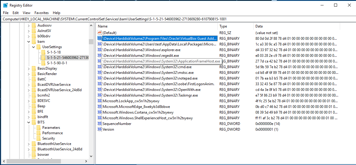The height and width of the screenshot is (165, 356).
Task: Collapse the BITS tree node
Action: pyautogui.click(x=29, y=122)
